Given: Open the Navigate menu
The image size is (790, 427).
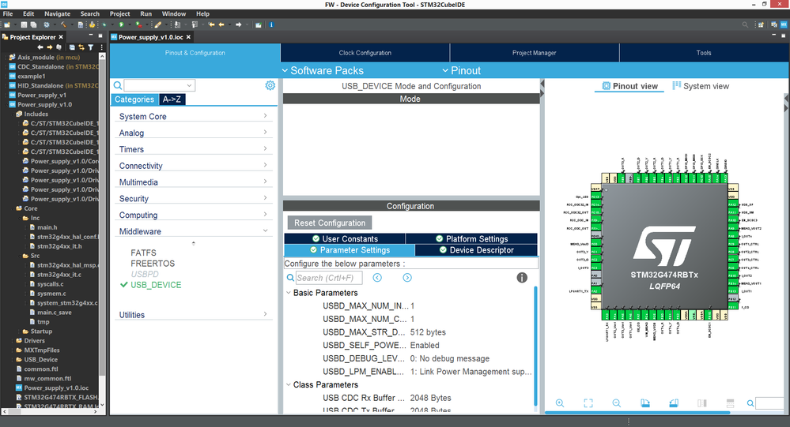Looking at the screenshot, I should click(58, 13).
